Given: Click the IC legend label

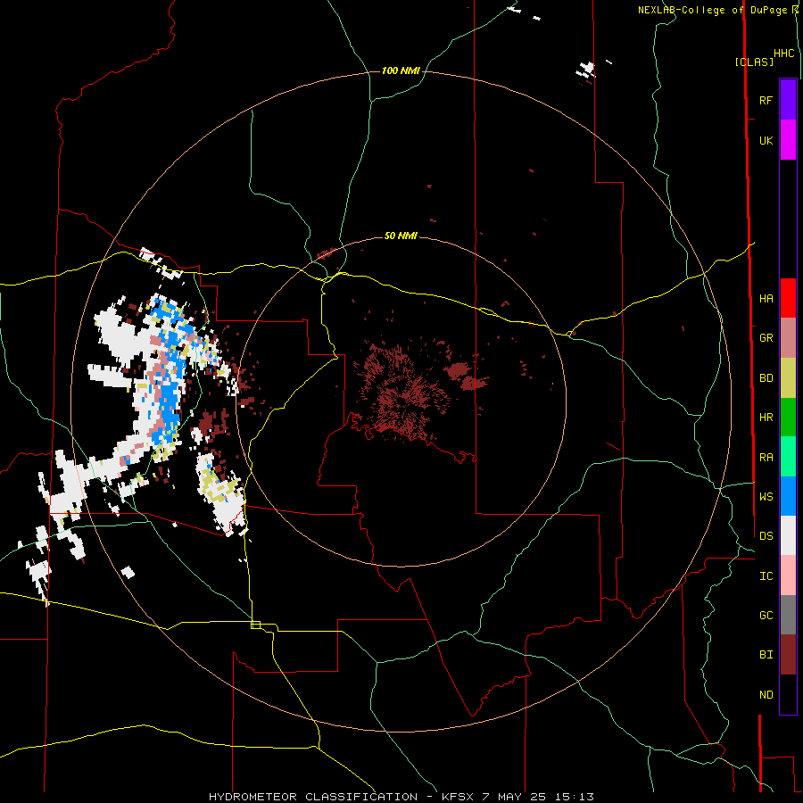Looking at the screenshot, I should click(x=766, y=576).
